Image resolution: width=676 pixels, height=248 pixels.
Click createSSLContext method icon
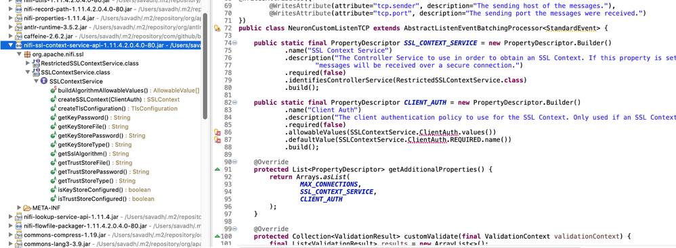click(x=53, y=99)
